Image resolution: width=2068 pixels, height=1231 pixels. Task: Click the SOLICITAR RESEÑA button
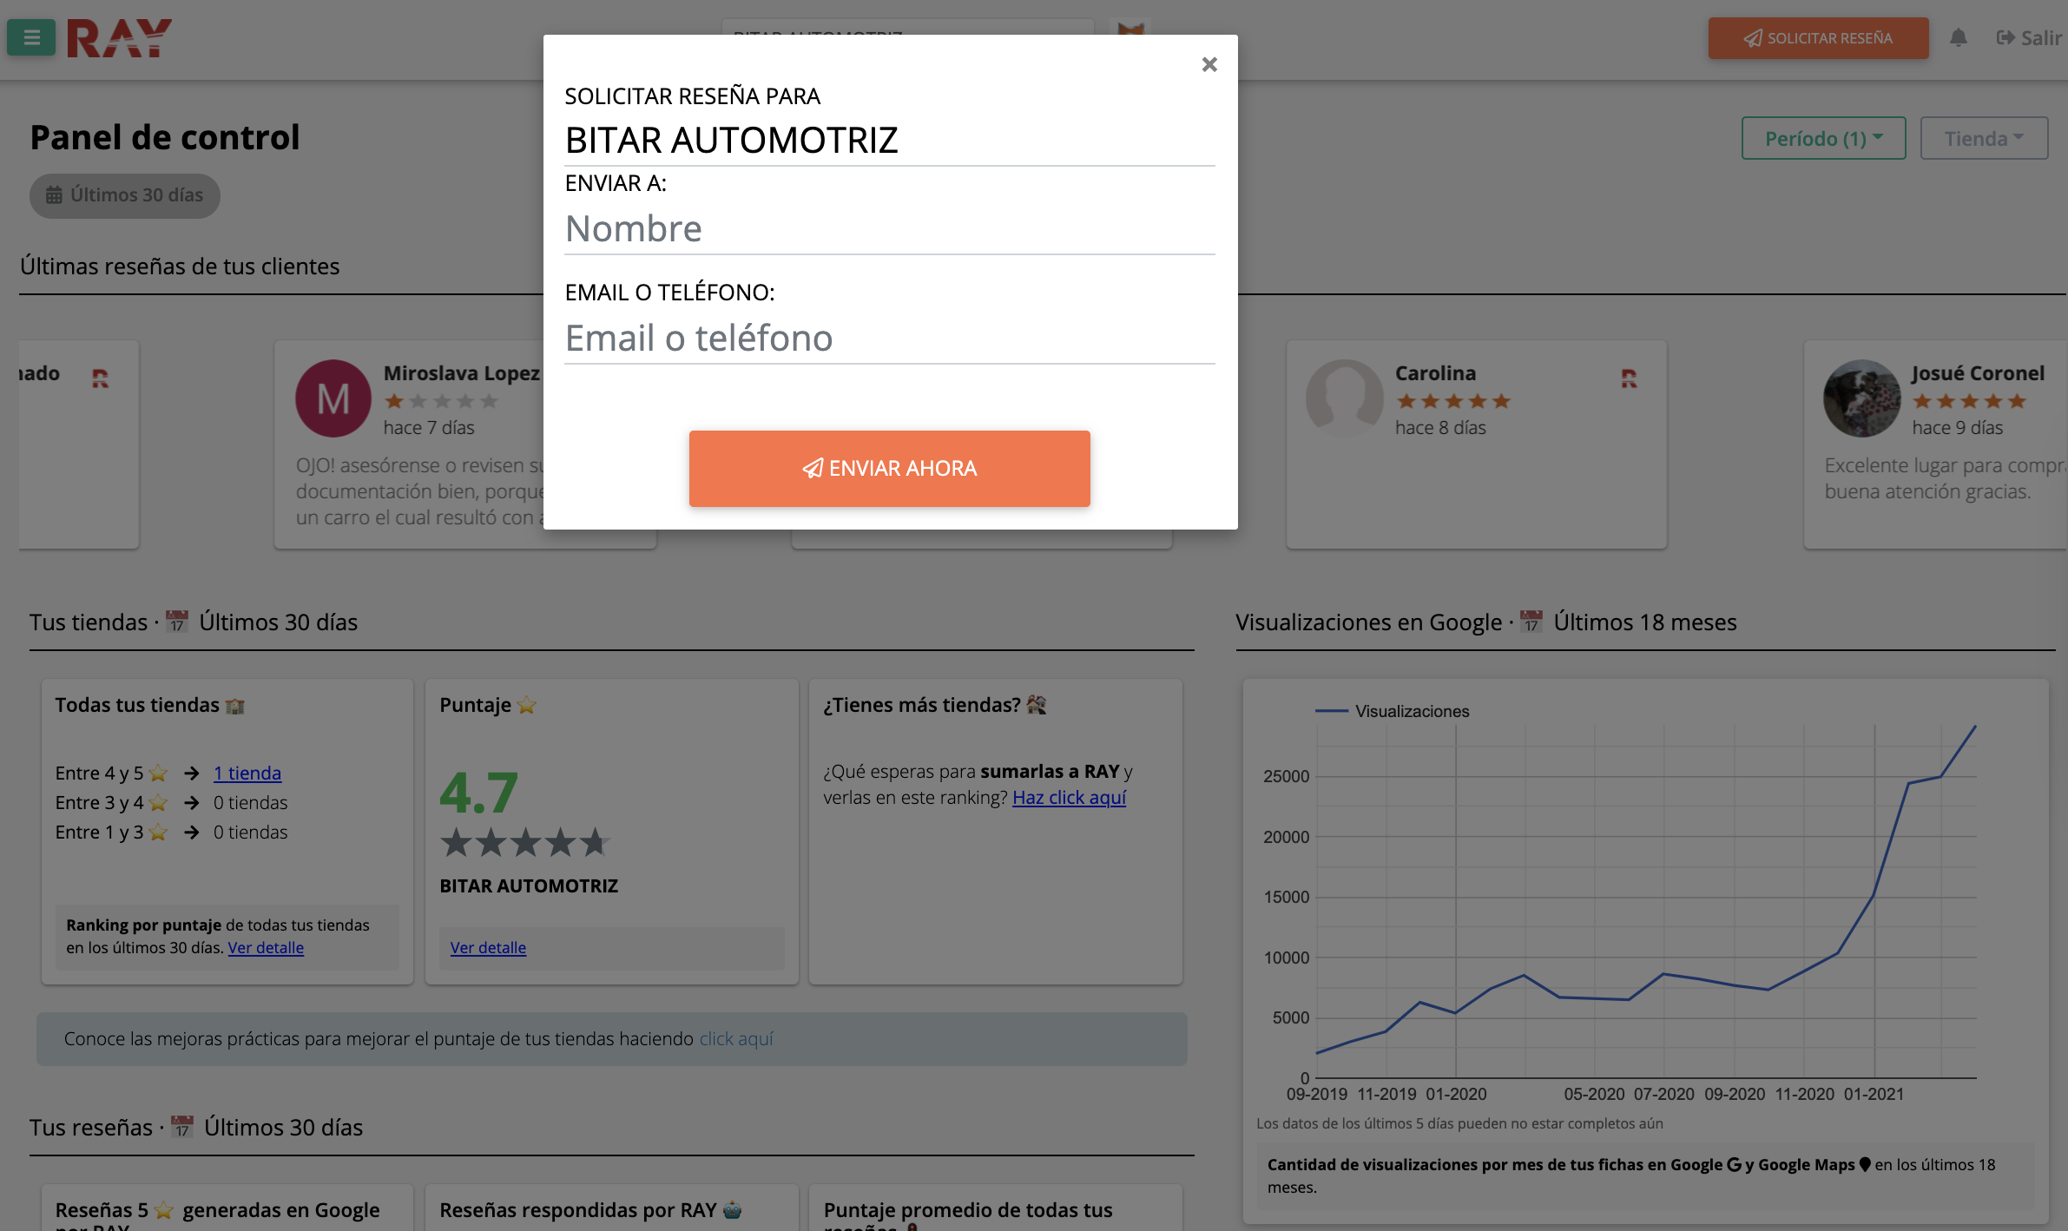click(1818, 38)
